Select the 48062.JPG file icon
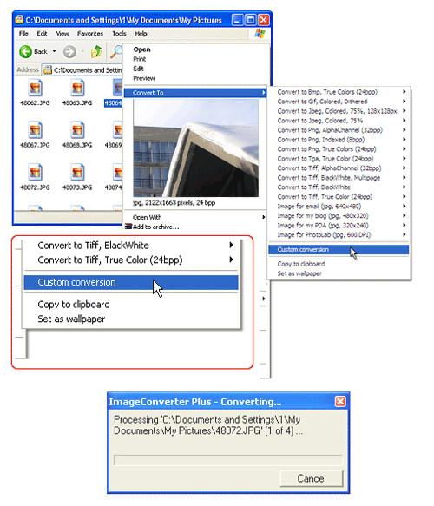Viewport: 434px width, 506px height. tap(35, 89)
